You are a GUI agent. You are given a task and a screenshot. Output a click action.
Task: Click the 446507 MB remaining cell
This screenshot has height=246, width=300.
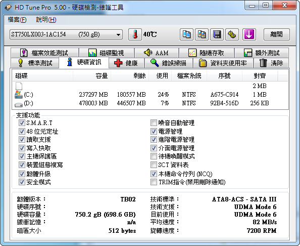tap(131, 103)
